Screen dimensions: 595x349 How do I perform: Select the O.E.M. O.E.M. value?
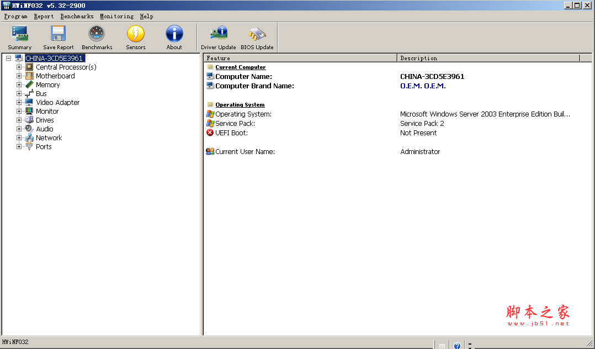(423, 86)
